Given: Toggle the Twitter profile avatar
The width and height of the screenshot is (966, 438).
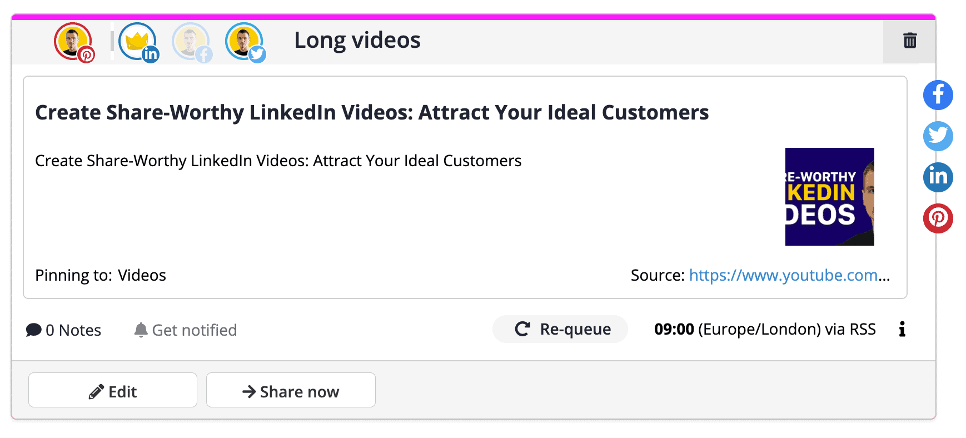Looking at the screenshot, I should tap(245, 42).
